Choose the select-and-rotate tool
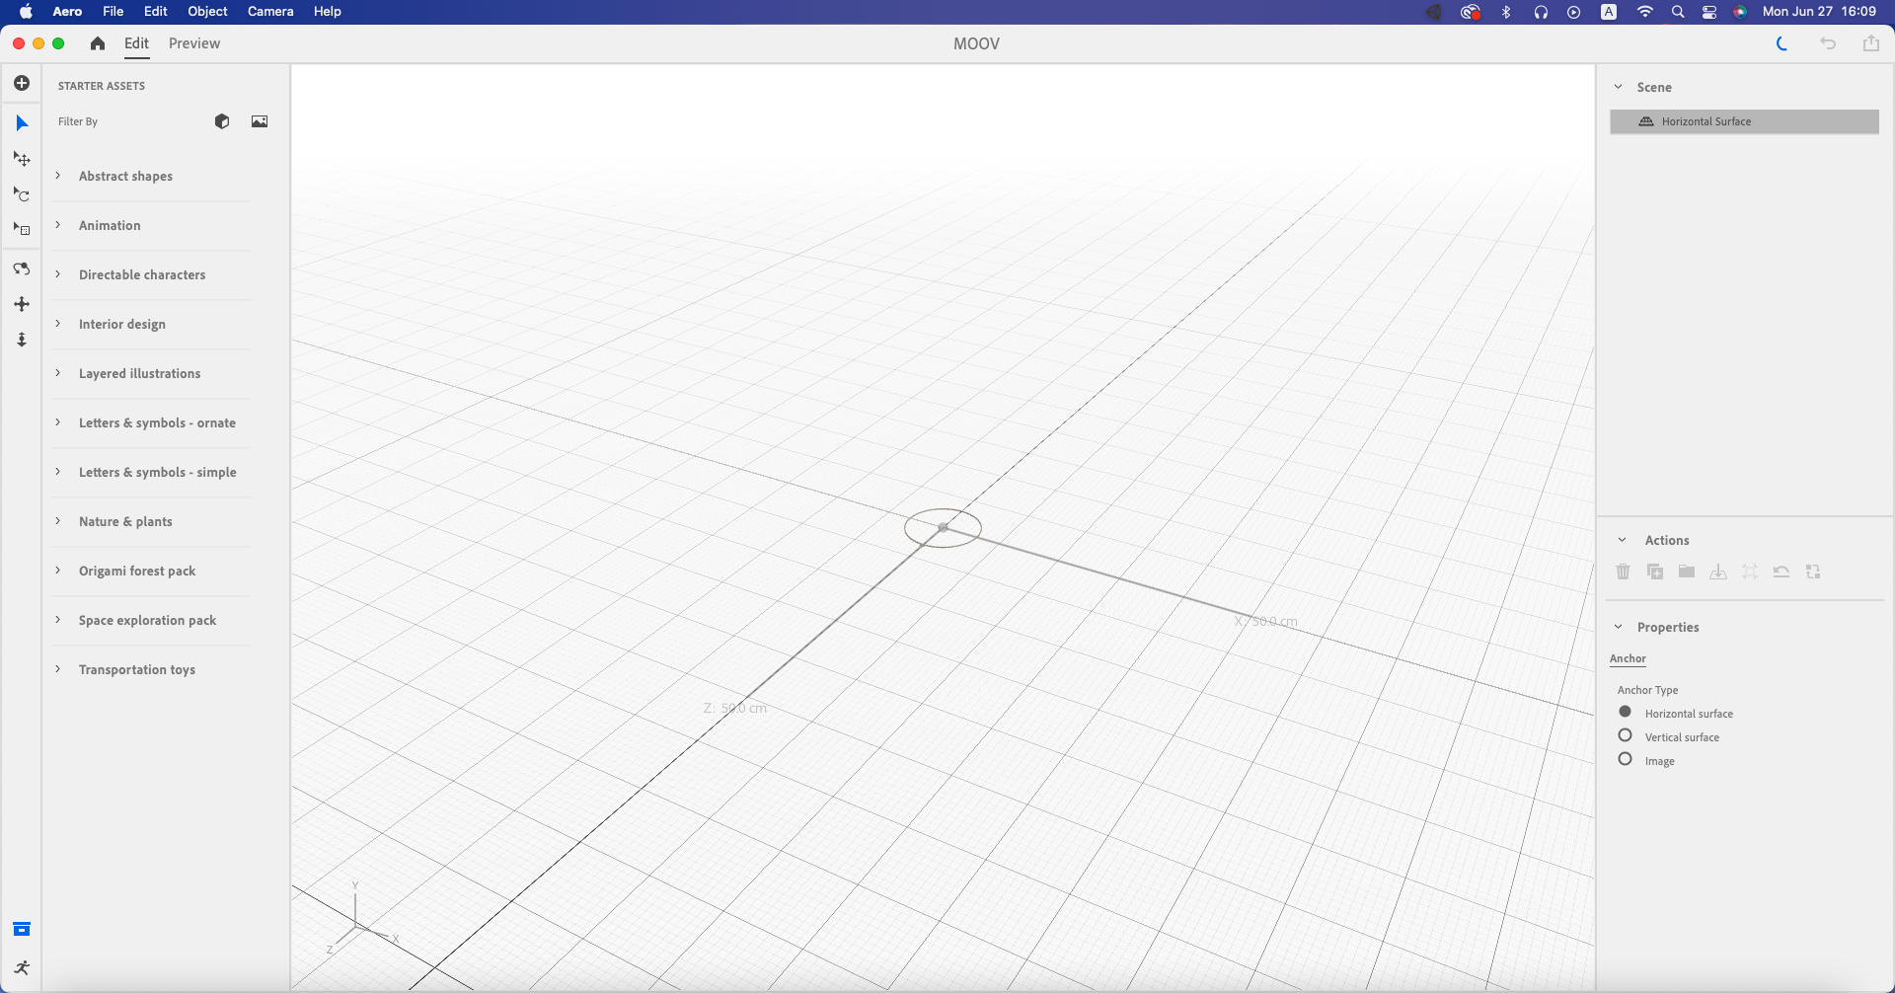This screenshot has width=1895, height=993. click(22, 194)
